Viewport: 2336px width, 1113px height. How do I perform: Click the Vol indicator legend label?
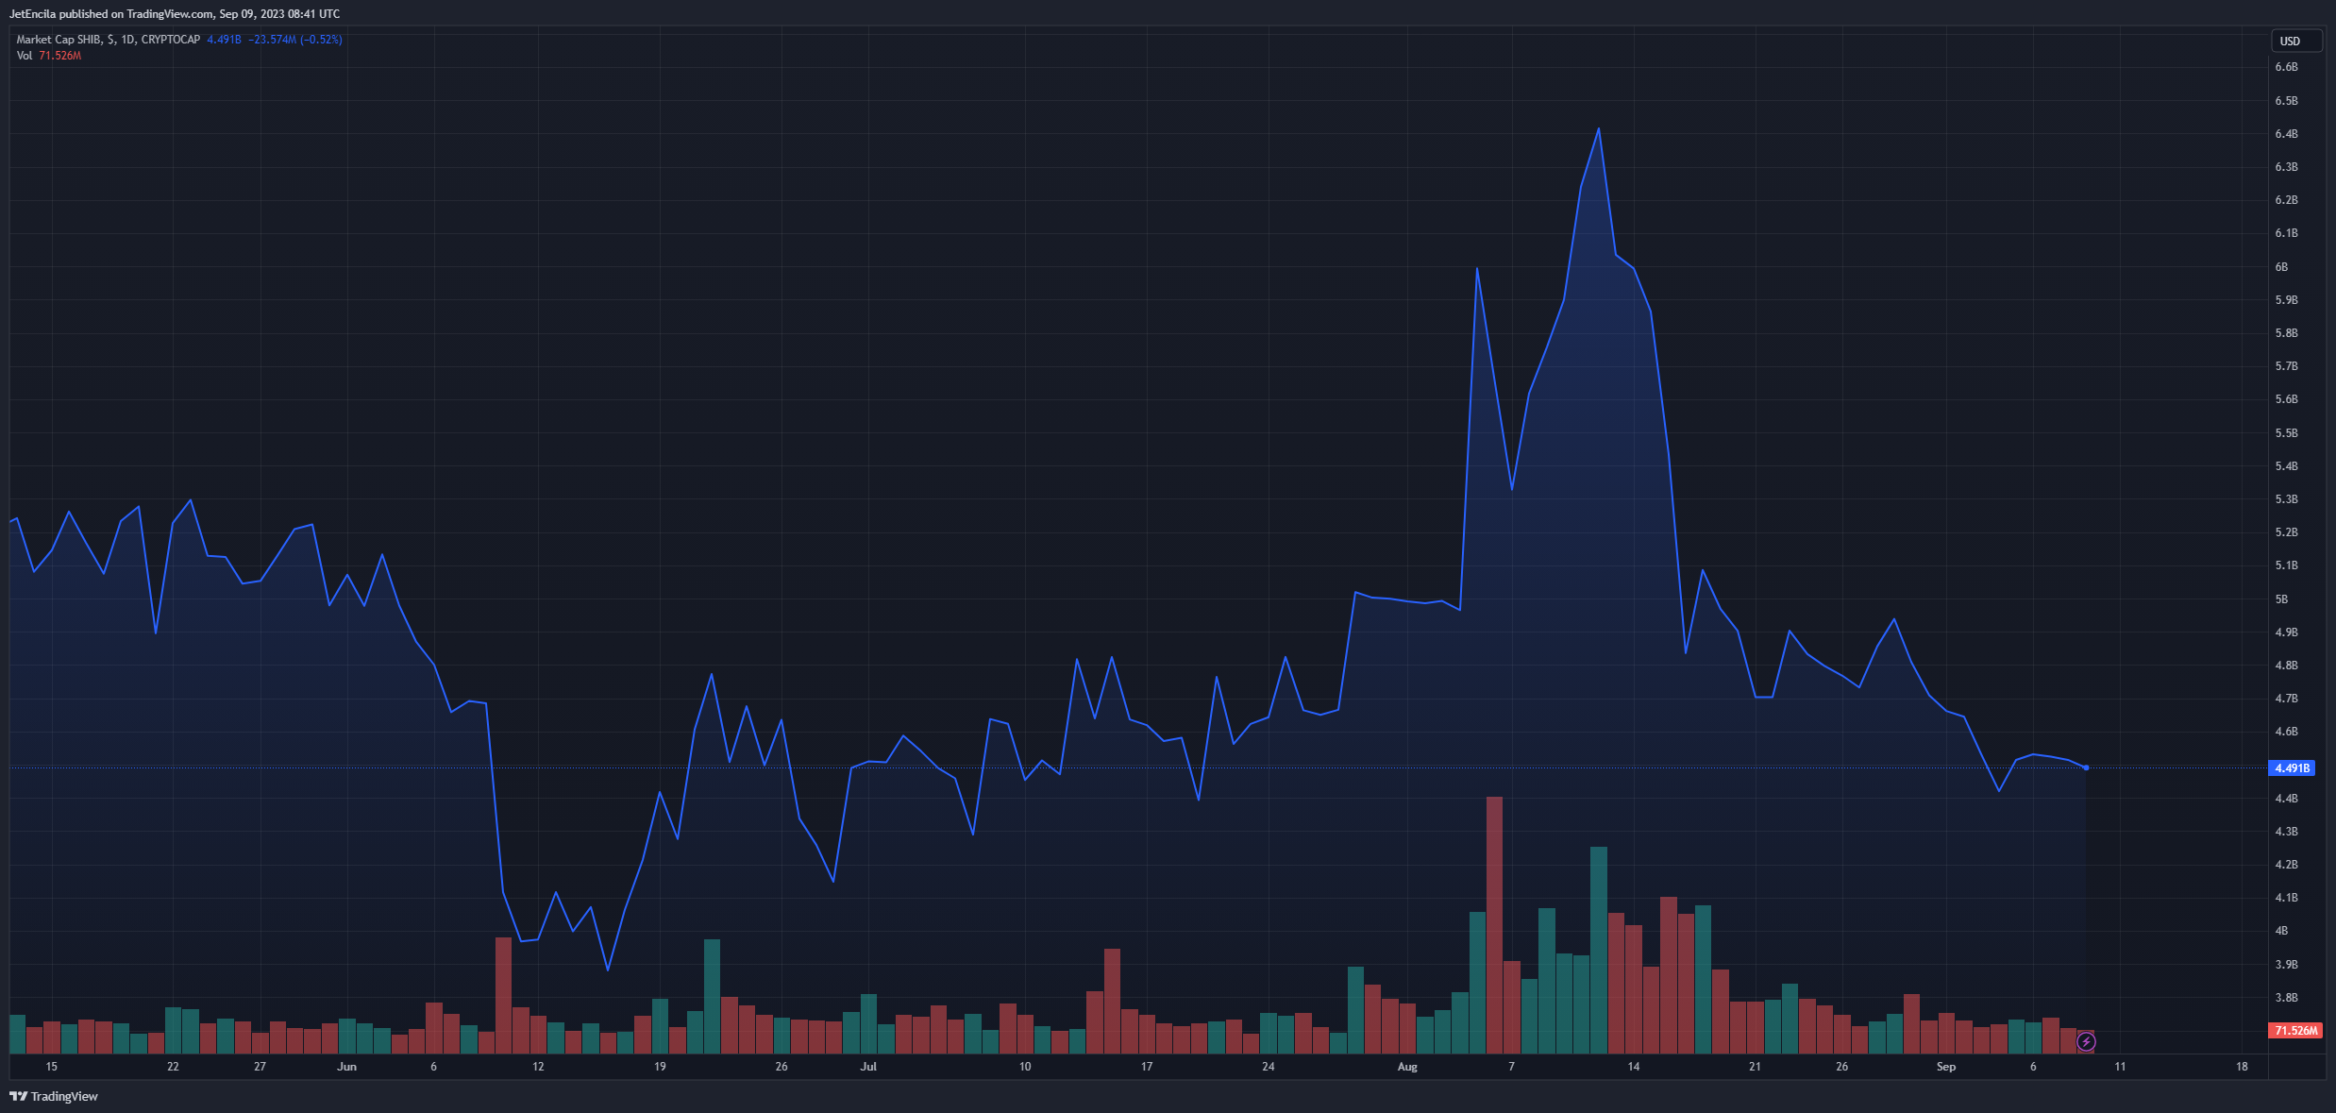(25, 56)
